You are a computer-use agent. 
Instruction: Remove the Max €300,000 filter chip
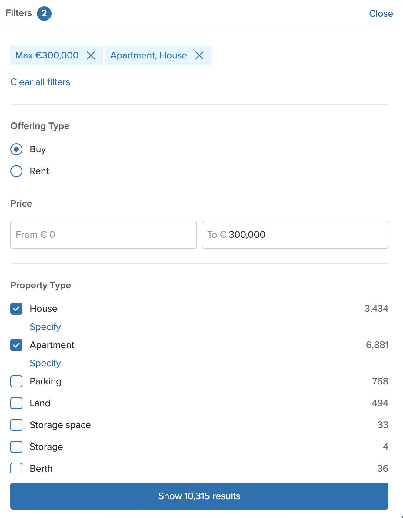[x=91, y=55]
